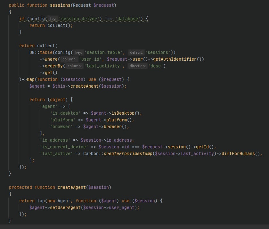Click the 'default:' parameter hint

(x=136, y=52)
